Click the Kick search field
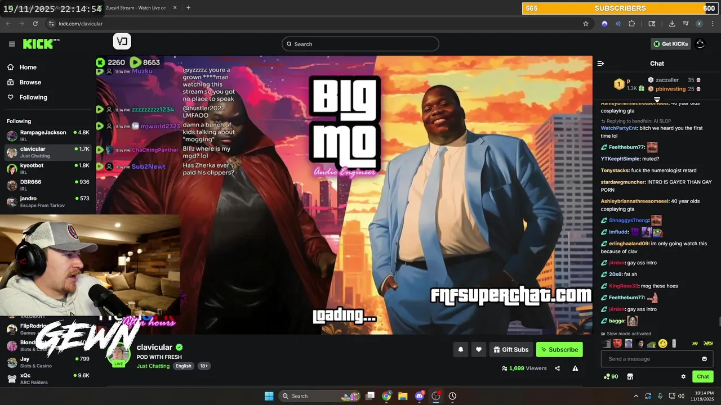Image resolution: width=721 pixels, height=405 pixels. 360,44
